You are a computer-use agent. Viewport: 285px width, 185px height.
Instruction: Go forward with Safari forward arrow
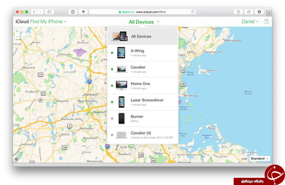pyautogui.click(x=40, y=12)
